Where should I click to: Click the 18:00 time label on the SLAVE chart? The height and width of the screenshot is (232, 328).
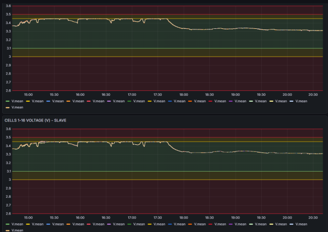pos(184,218)
